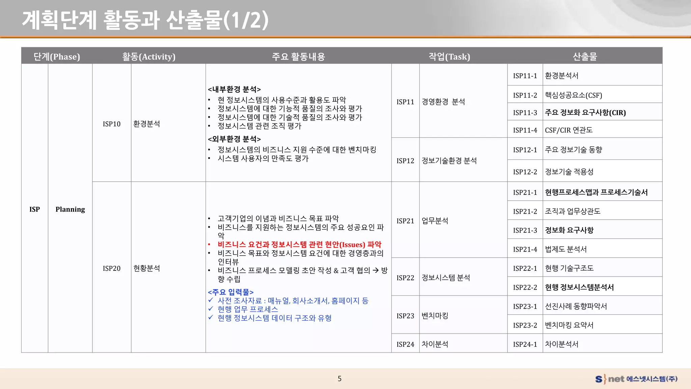Click bullet 고객기업의 이념과 비즈니스 목표 파악

point(278,218)
